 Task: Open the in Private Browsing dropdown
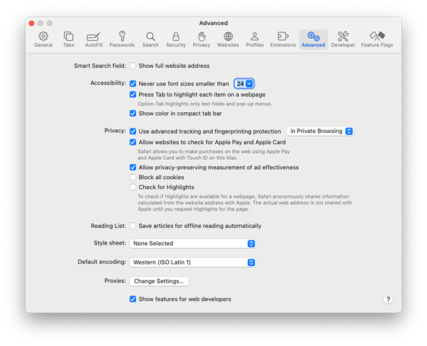(x=320, y=131)
